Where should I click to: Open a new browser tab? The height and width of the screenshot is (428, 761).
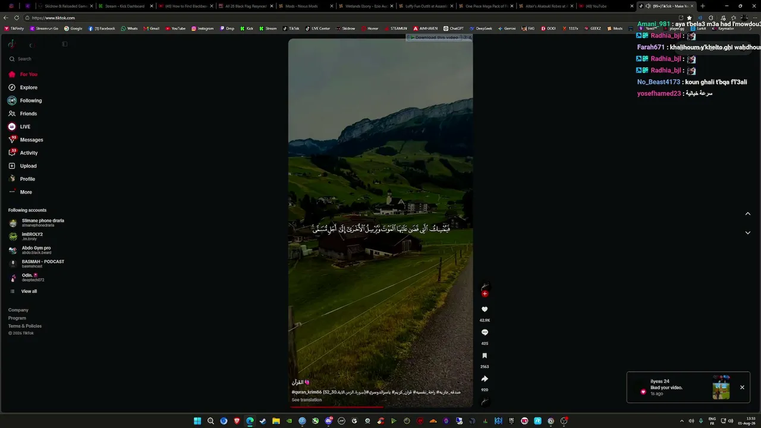click(x=703, y=6)
